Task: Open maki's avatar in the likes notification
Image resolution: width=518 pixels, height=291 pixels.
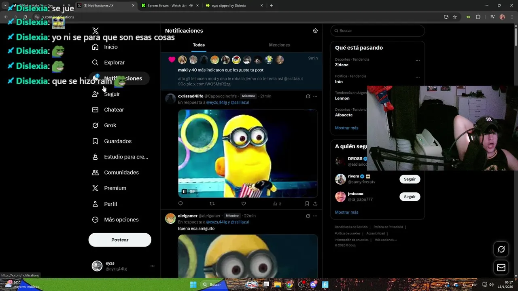Action: tap(183, 60)
